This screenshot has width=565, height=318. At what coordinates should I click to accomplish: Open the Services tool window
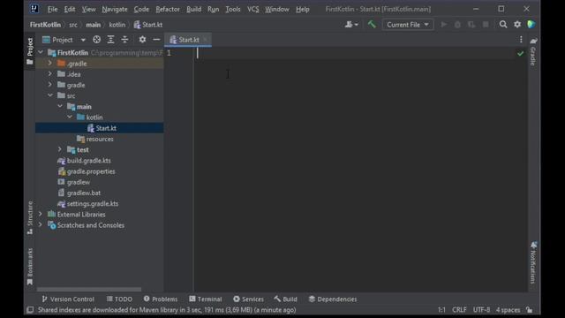click(x=248, y=299)
